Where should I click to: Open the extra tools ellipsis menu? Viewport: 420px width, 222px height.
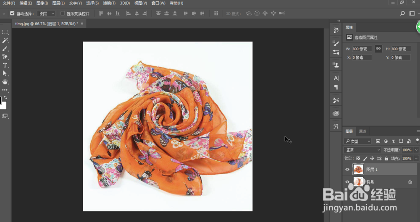(x=5, y=90)
